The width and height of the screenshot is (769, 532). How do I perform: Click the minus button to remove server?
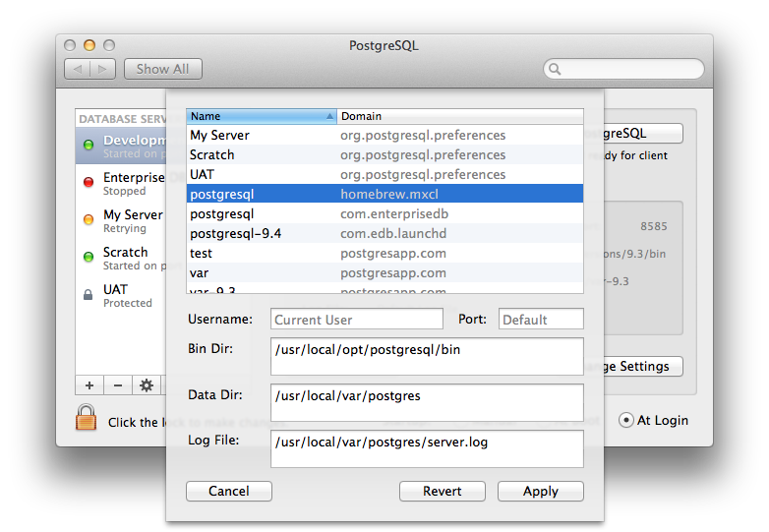[x=118, y=385]
